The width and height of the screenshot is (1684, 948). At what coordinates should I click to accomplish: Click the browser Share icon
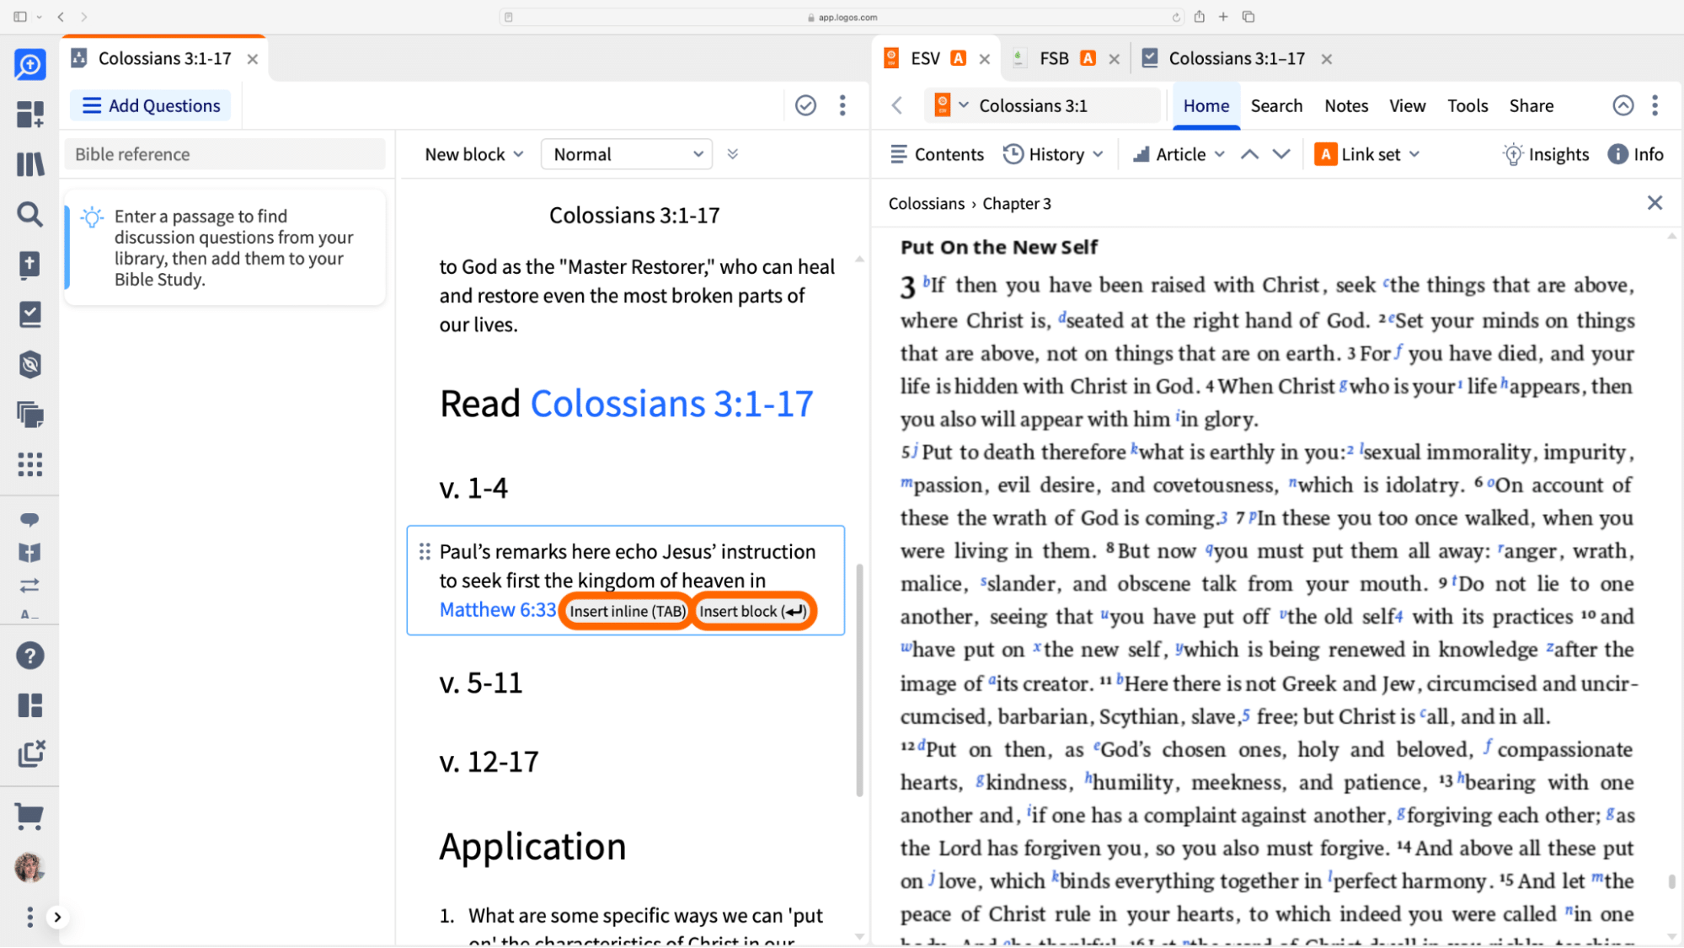pyautogui.click(x=1199, y=16)
